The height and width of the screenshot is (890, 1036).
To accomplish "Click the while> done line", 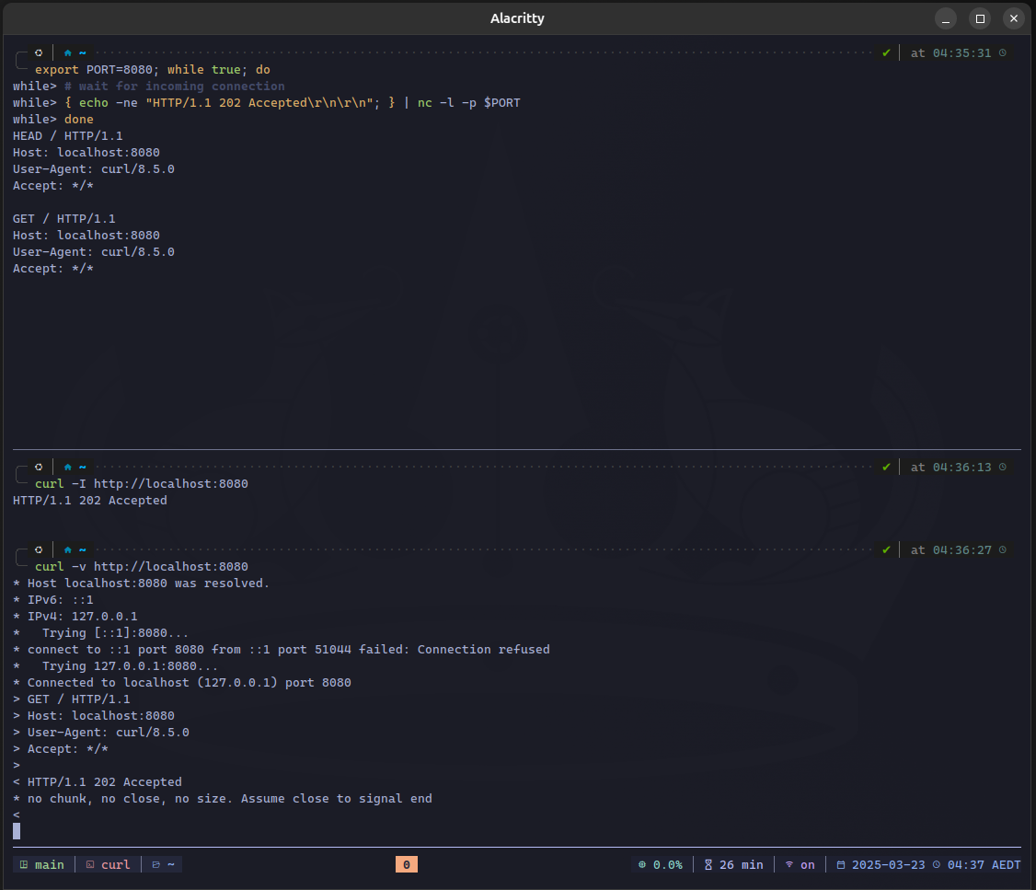I will (52, 119).
